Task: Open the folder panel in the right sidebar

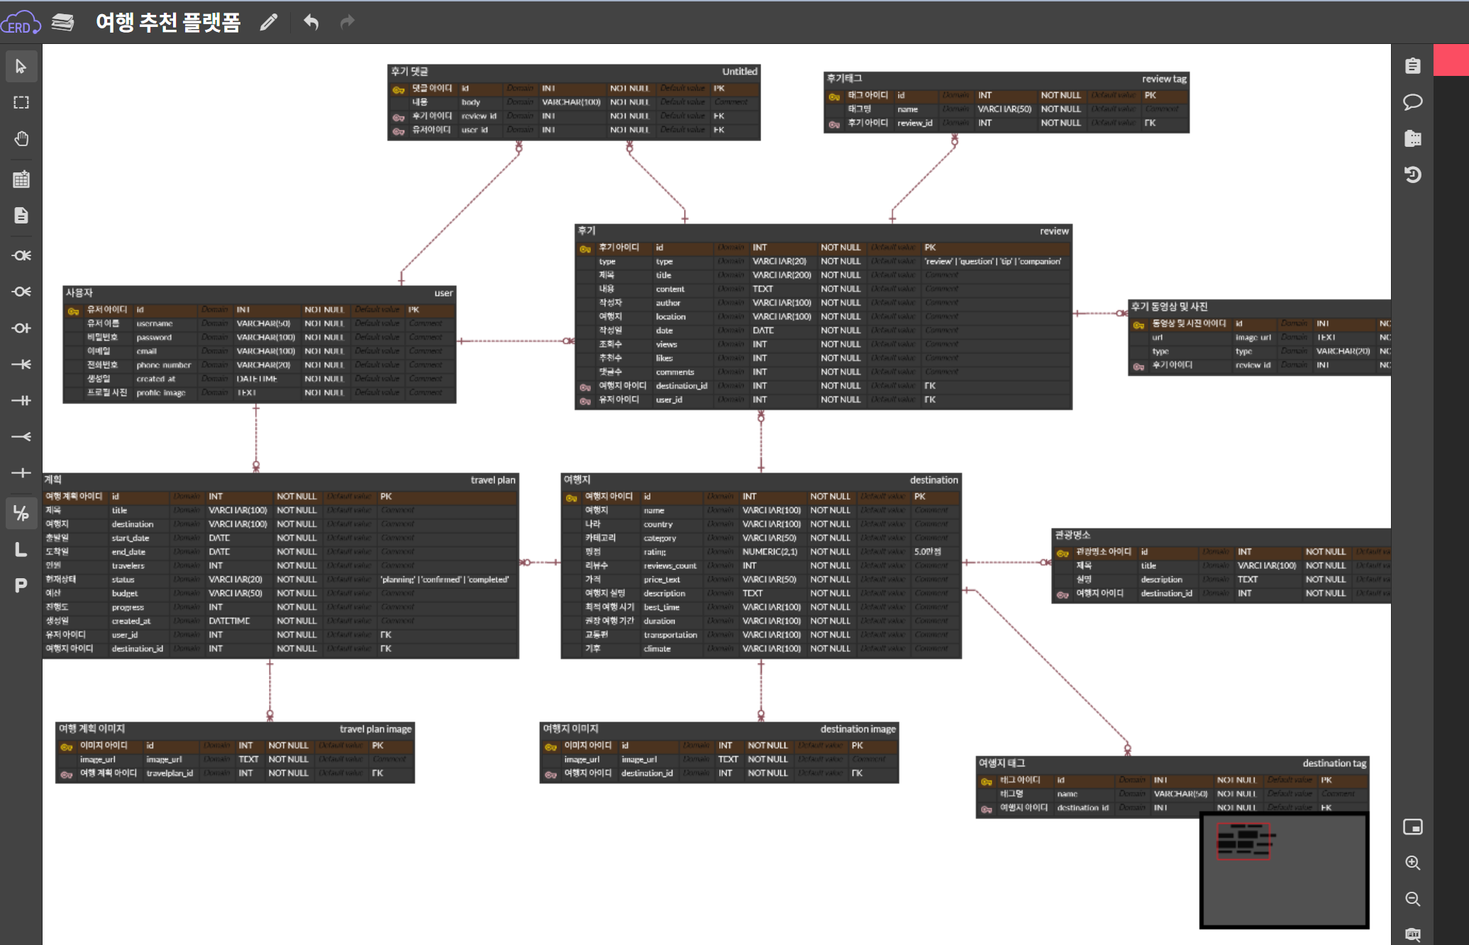Action: [1413, 138]
